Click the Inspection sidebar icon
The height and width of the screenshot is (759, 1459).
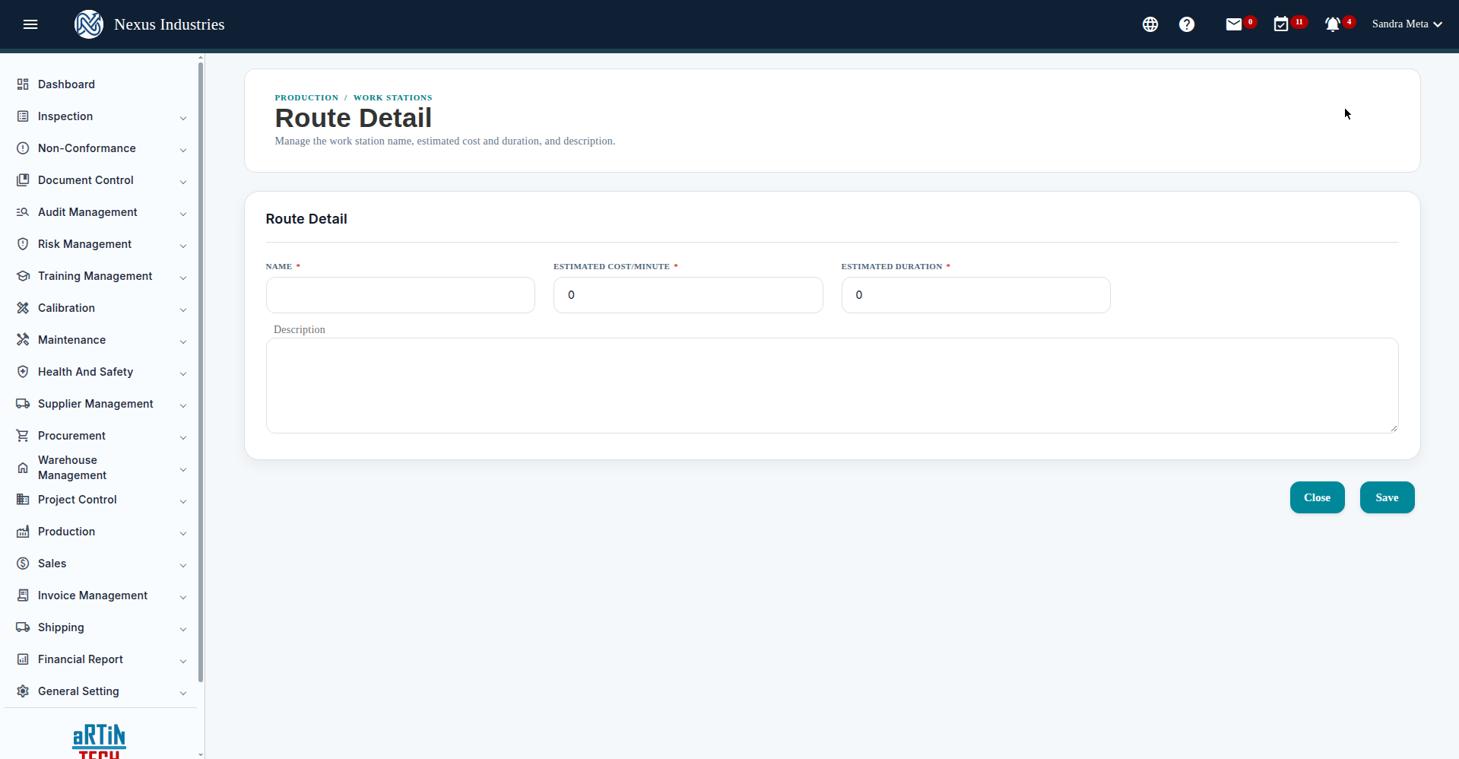click(x=23, y=116)
